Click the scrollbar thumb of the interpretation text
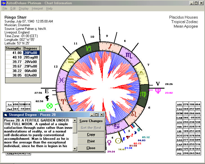 [x=75, y=128]
